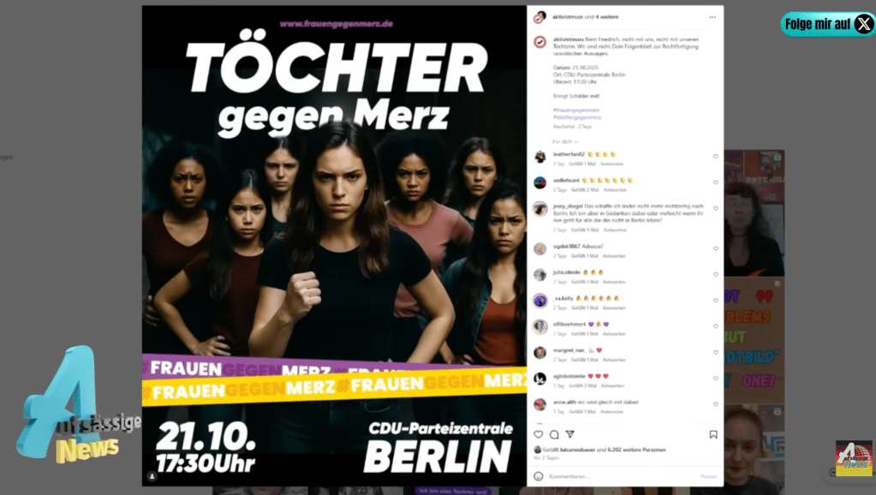Open the #töchtergegenmerz hashtag
This screenshot has width=876, height=495.
[x=577, y=117]
